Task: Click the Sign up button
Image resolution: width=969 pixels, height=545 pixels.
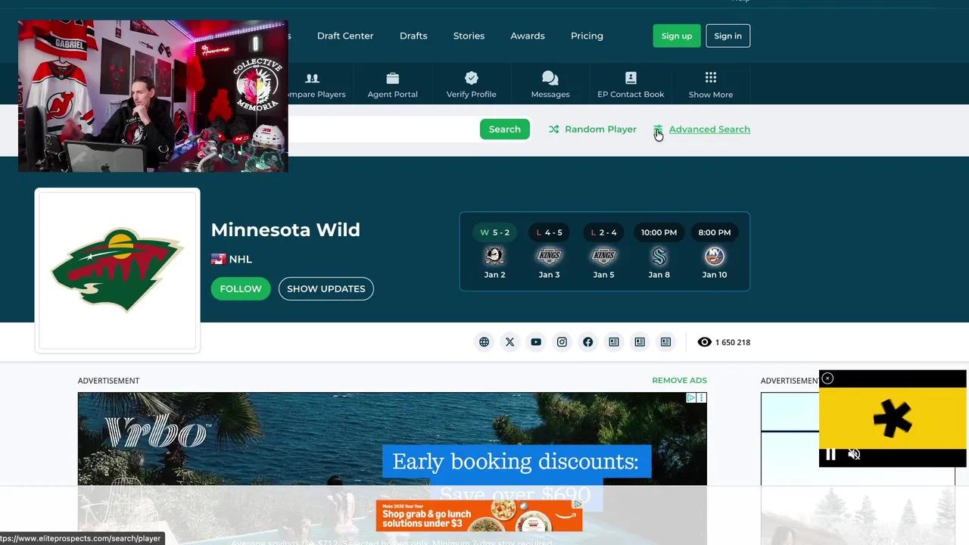Action: 677,36
